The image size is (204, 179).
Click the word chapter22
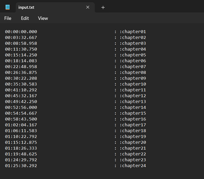pos(134,154)
